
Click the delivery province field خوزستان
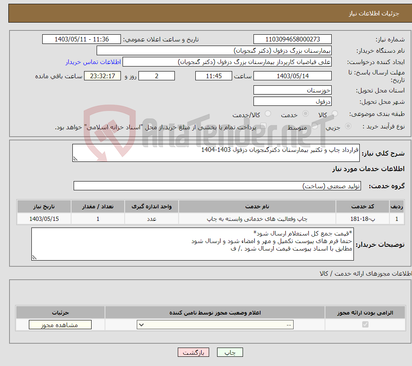[292, 90]
